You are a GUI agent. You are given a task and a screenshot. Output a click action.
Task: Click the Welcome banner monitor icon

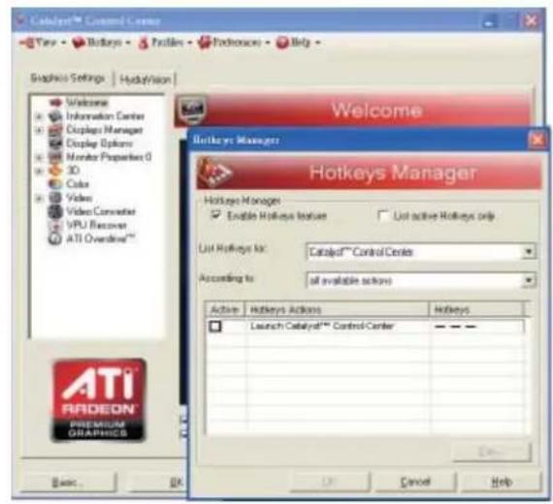(191, 110)
